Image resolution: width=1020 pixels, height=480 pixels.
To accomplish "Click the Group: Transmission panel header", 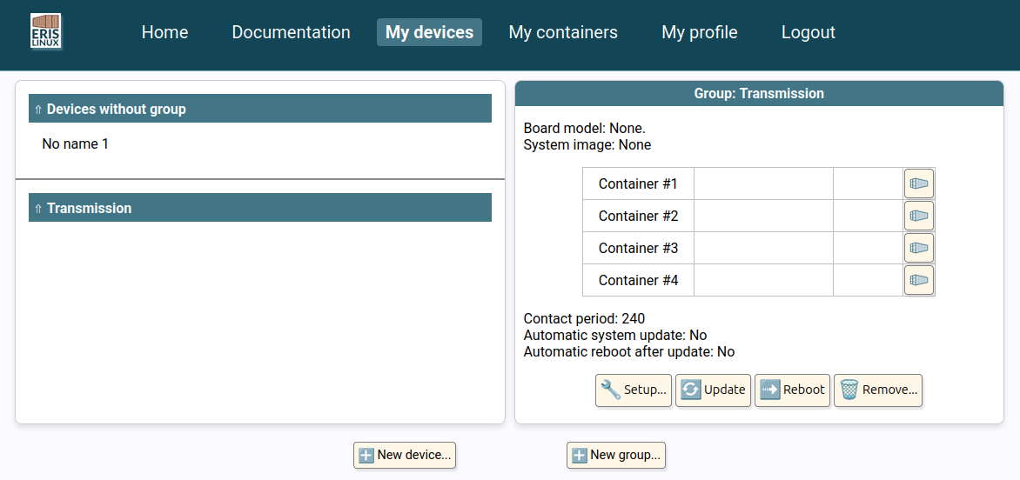I will click(x=759, y=94).
